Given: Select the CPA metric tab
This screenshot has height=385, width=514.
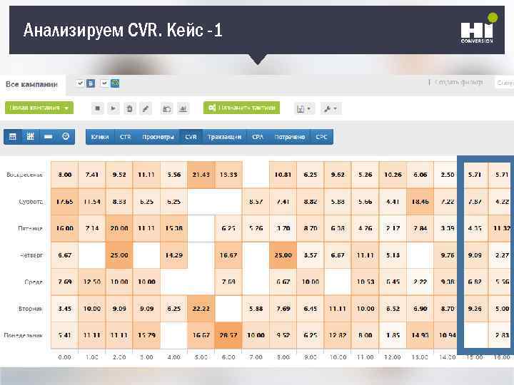Looking at the screenshot, I should [258, 137].
